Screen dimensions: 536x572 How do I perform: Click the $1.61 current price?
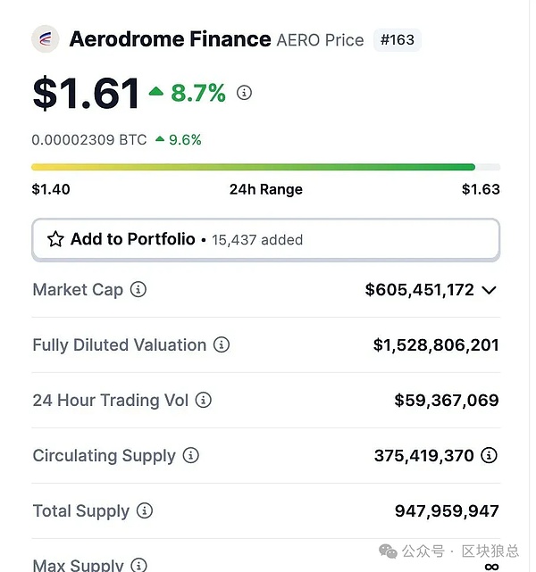(x=86, y=94)
